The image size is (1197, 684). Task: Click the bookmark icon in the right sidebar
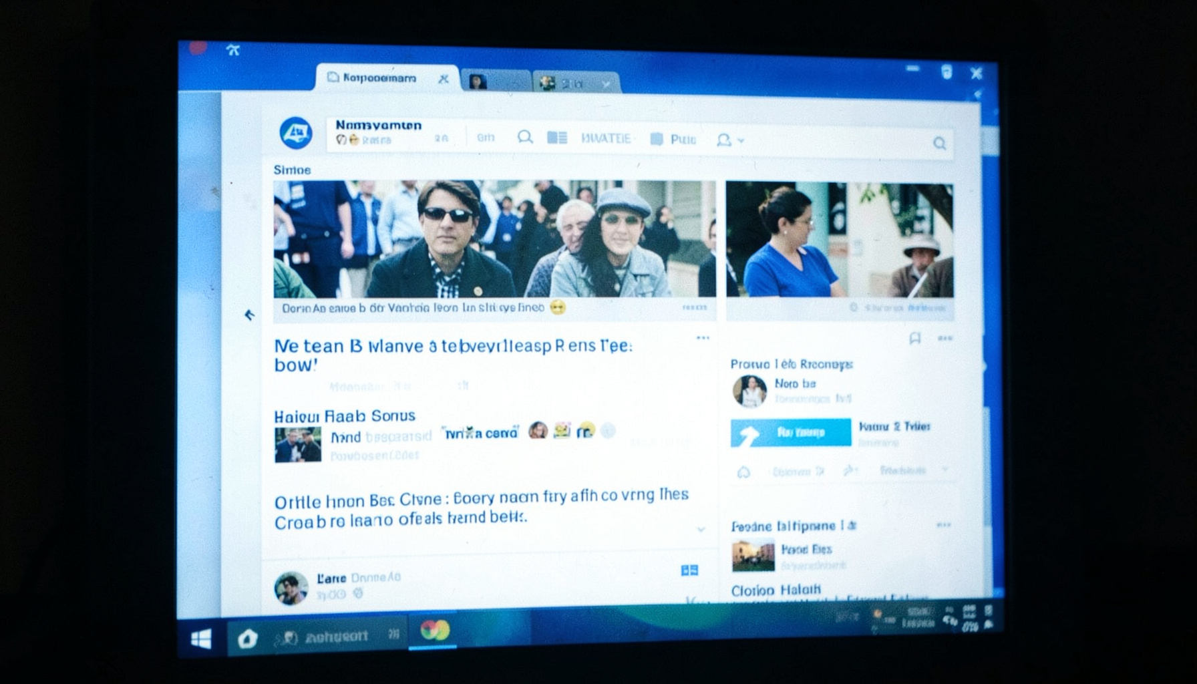(x=915, y=339)
